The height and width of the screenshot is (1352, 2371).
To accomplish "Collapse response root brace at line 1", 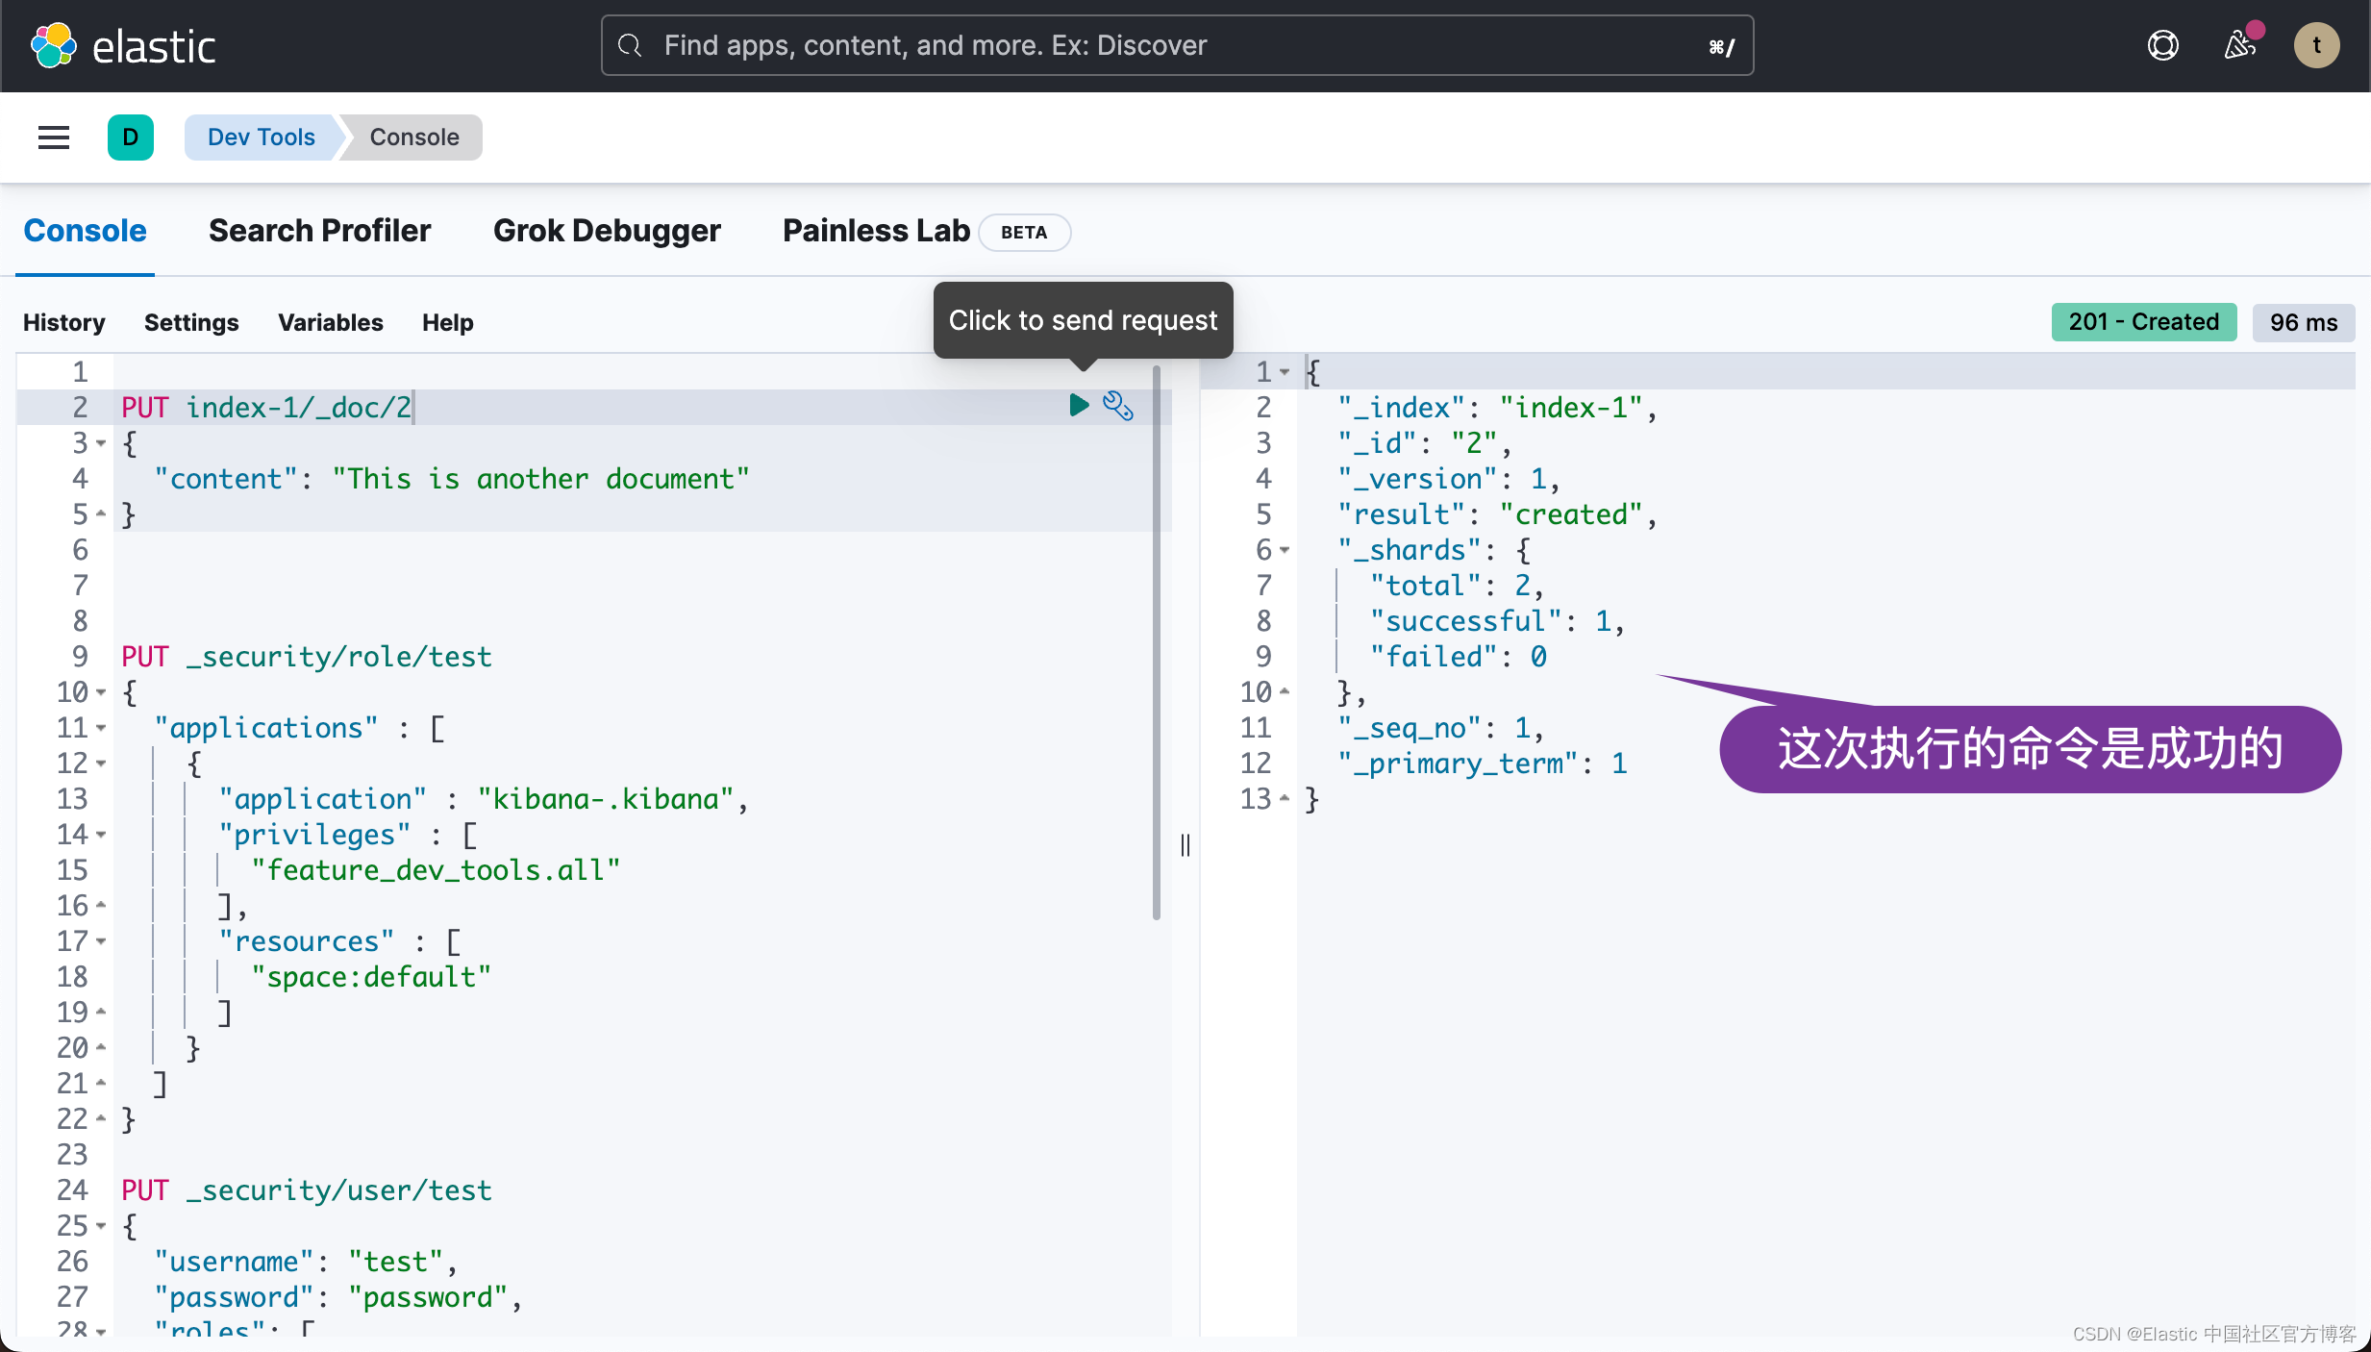I will (1285, 372).
